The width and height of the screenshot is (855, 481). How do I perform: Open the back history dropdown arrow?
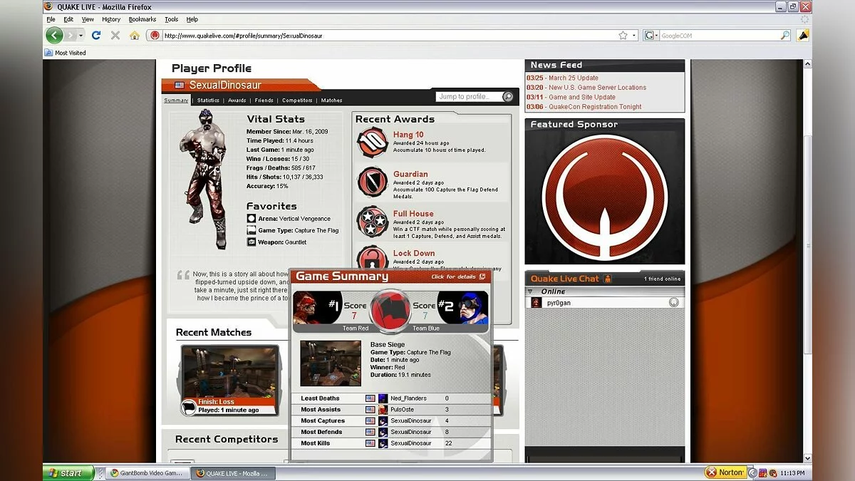81,35
